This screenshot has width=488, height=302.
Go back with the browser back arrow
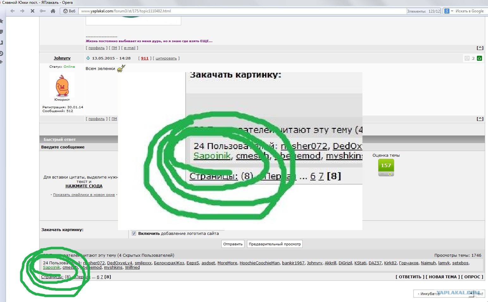coord(13,11)
